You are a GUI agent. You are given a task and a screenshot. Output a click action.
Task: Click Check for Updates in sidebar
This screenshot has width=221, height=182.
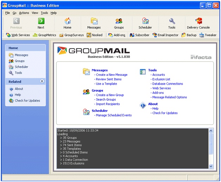tap(27, 100)
